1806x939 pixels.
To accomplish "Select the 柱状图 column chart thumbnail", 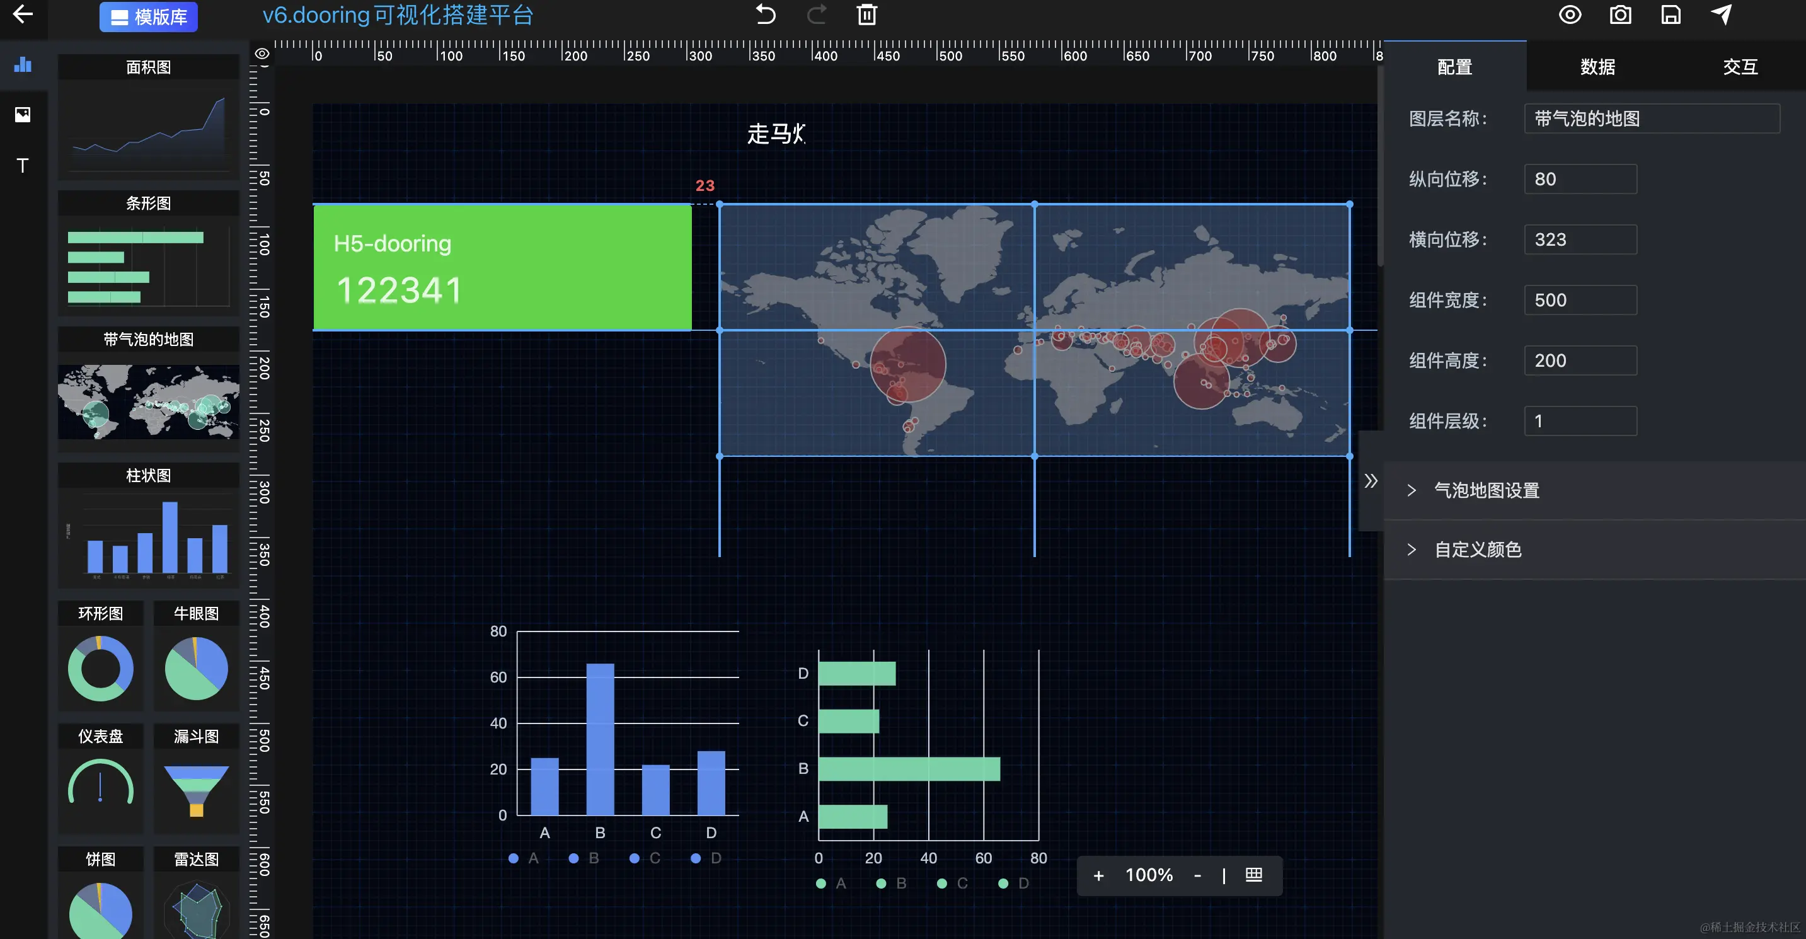I will tap(149, 524).
